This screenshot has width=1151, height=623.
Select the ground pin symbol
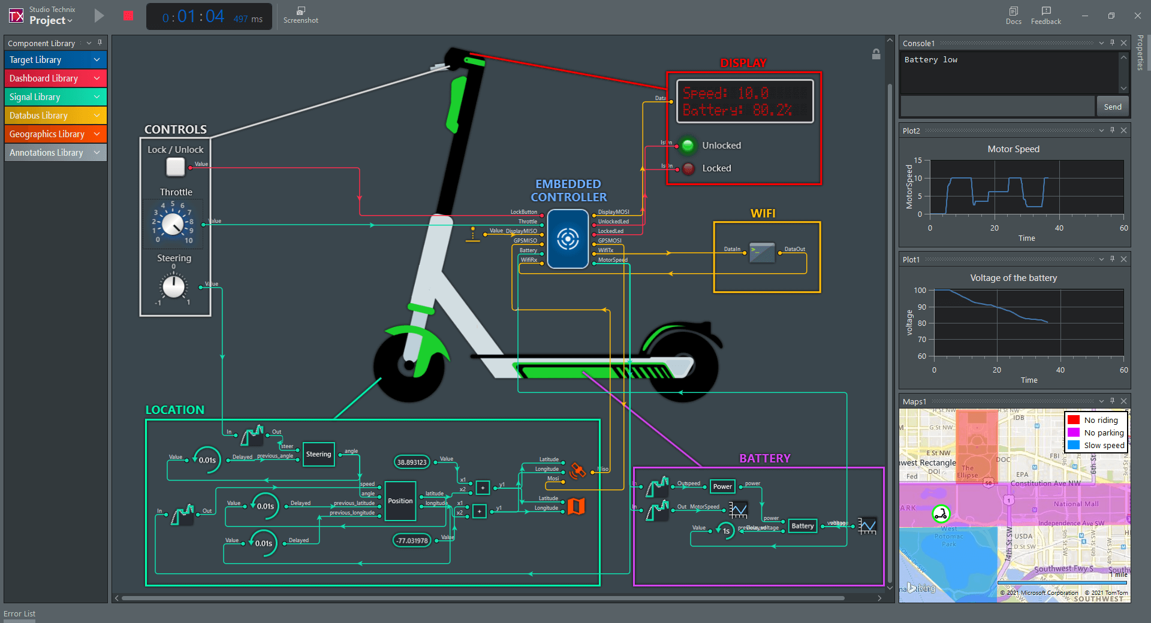coord(472,234)
